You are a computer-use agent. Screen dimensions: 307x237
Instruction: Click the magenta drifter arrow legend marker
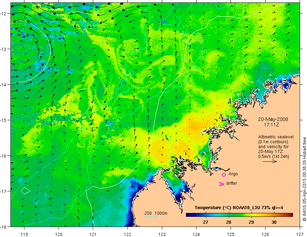pos(221,184)
